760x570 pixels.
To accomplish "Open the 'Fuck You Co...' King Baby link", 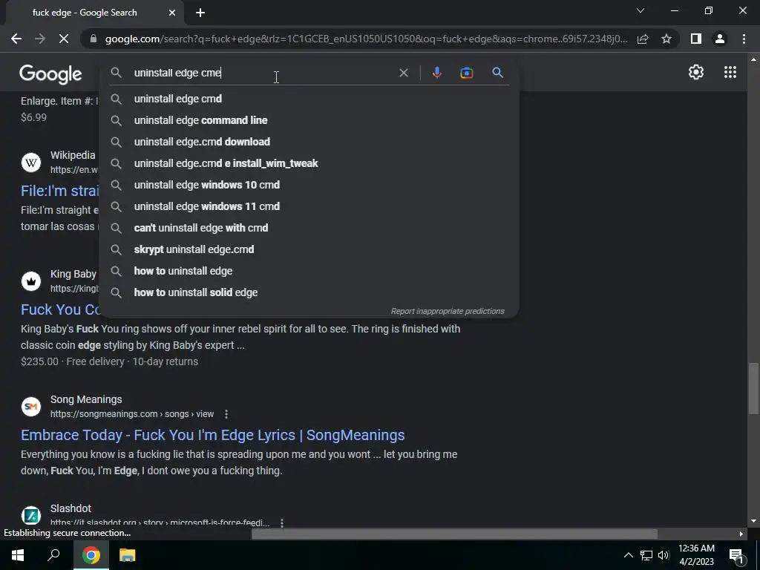I will (60, 309).
